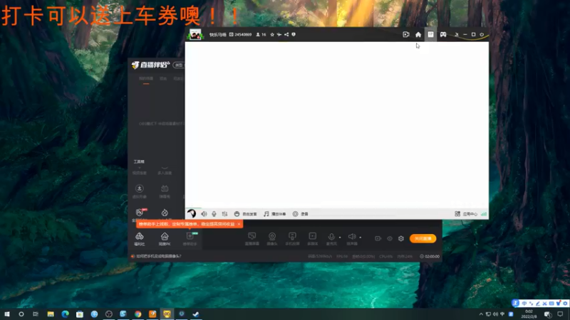This screenshot has width=570, height=320.
Task: Click the airplane icon in the room title bar
Action: click(x=279, y=34)
